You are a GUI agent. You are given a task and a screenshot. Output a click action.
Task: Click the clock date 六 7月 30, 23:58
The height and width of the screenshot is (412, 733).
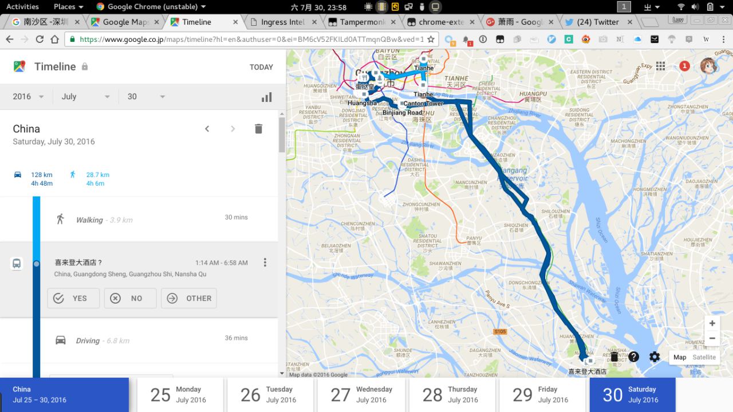[319, 7]
